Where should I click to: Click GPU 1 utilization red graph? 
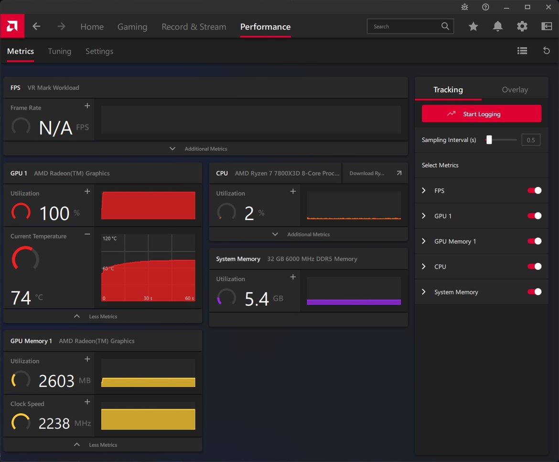click(148, 205)
